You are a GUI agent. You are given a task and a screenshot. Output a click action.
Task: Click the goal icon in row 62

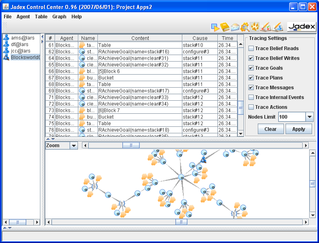pyautogui.click(x=82, y=52)
